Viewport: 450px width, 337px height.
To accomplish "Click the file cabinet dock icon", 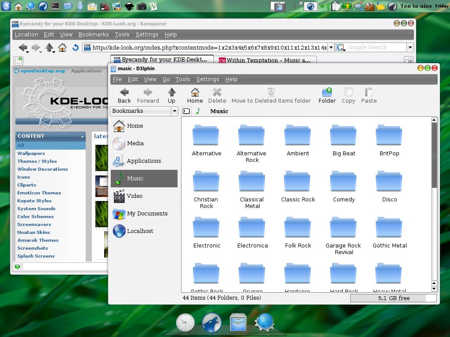I will (238, 323).
